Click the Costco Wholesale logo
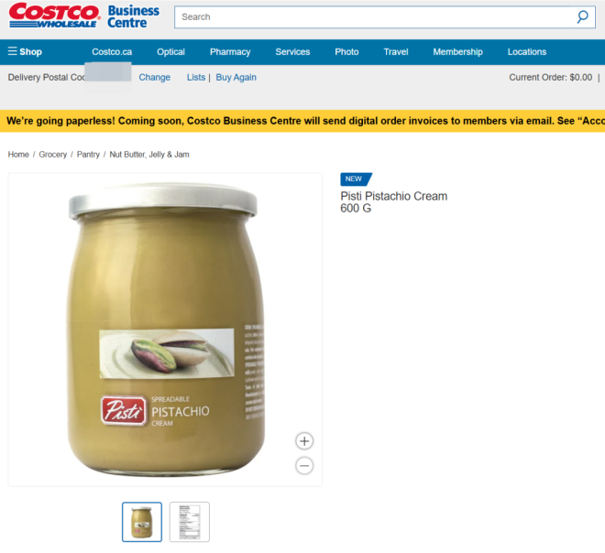605x553 pixels. coord(54,16)
